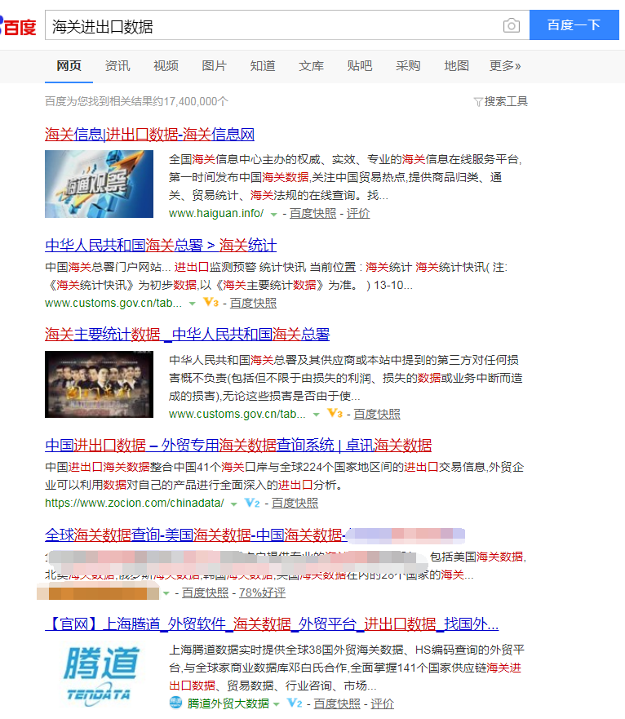Click the funnel icon beside 搜索工具
The image size is (625, 719).
(x=478, y=102)
